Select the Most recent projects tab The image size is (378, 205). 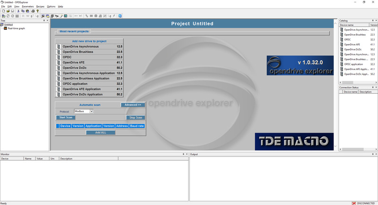point(74,31)
